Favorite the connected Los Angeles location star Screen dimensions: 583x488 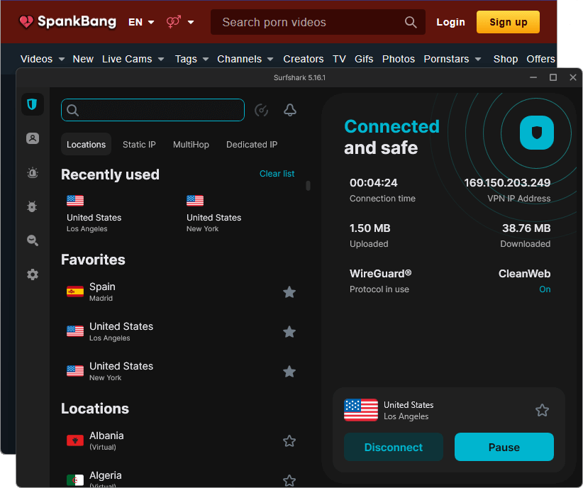pyautogui.click(x=542, y=410)
